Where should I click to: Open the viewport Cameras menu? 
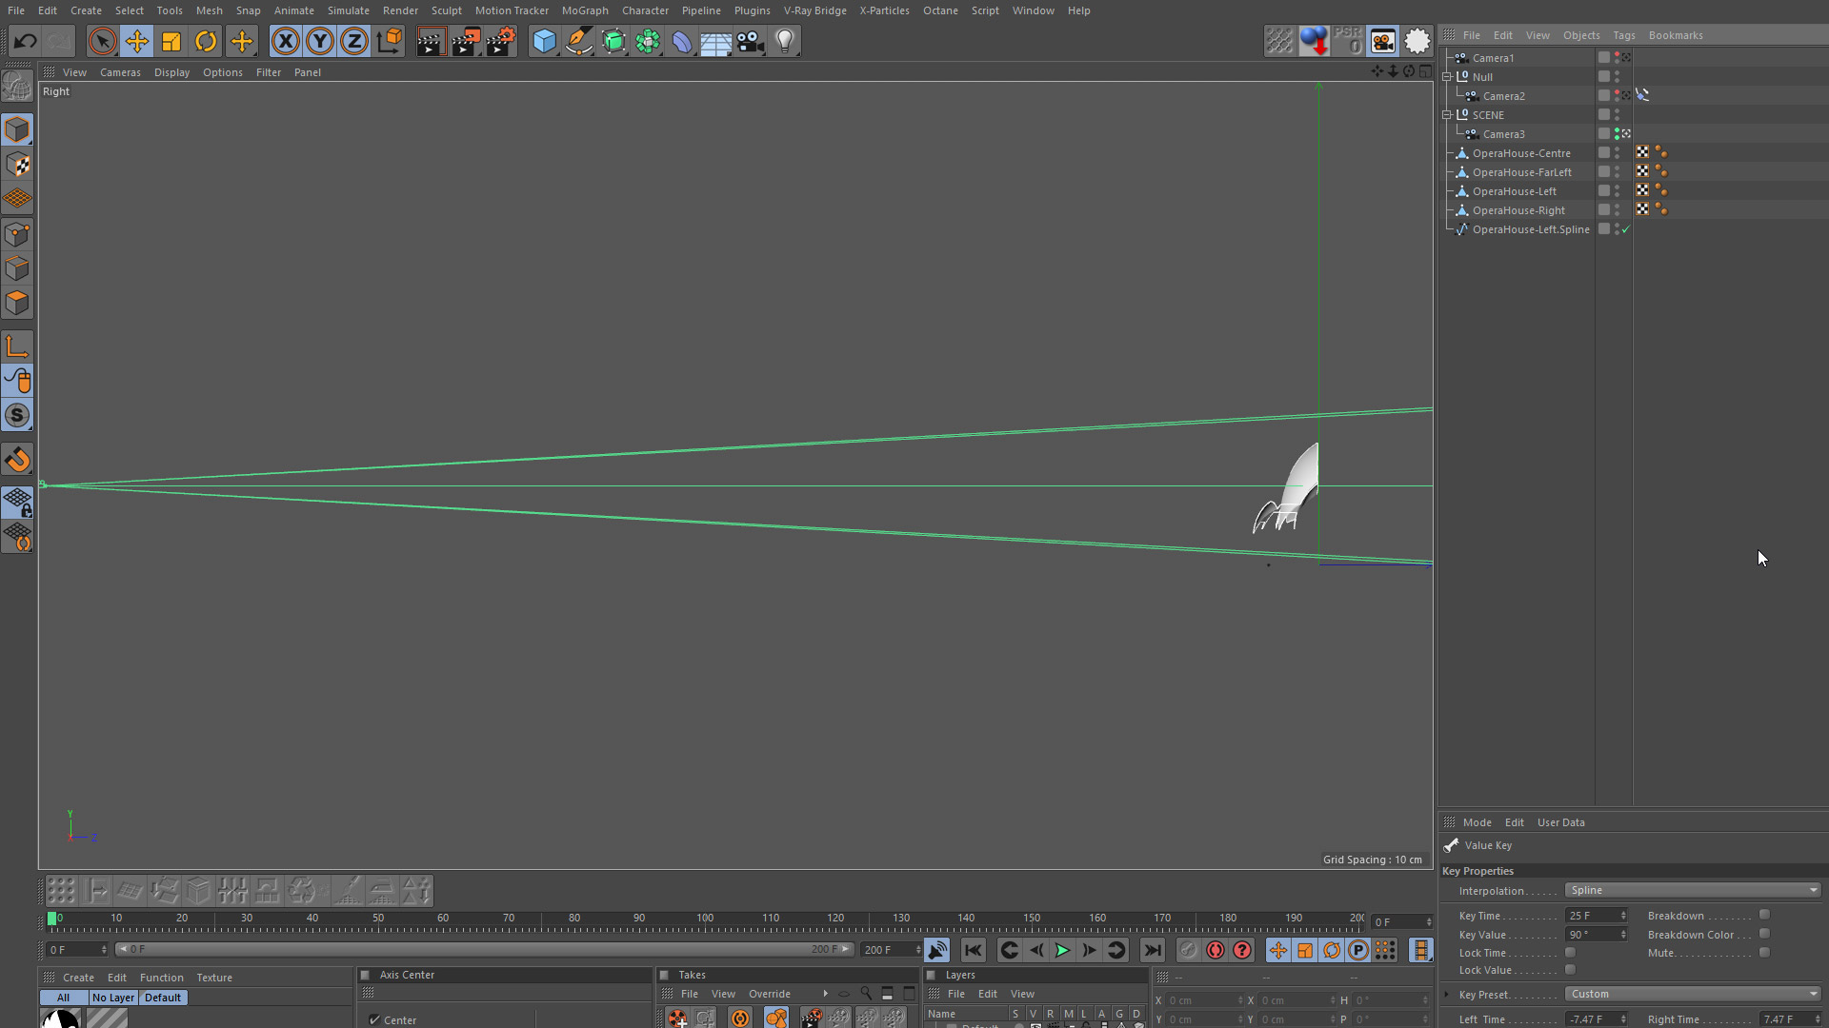click(120, 72)
